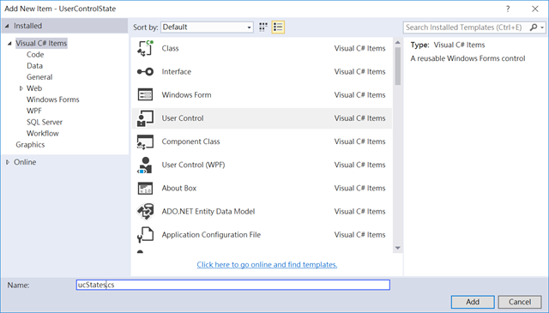Click the template list scrollbar thumb
This screenshot has height=313, width=549.
coord(398,67)
